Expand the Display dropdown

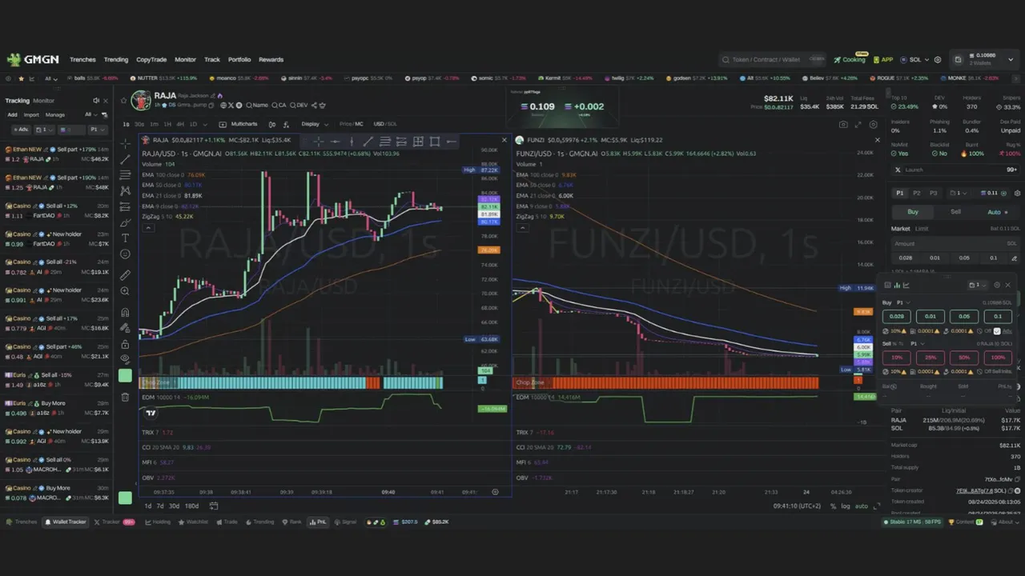313,124
